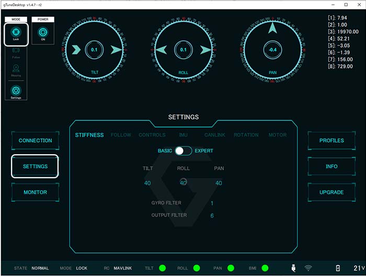Toggle the Basic/Expert mode switch
The height and width of the screenshot is (276, 366).
click(182, 151)
